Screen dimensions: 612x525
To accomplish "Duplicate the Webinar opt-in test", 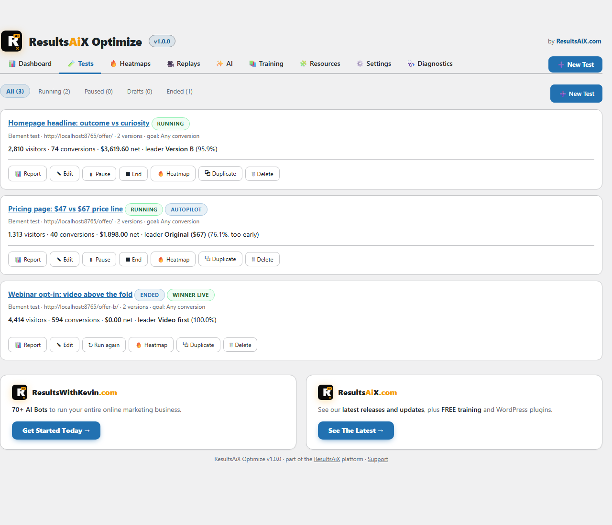I will click(x=198, y=345).
